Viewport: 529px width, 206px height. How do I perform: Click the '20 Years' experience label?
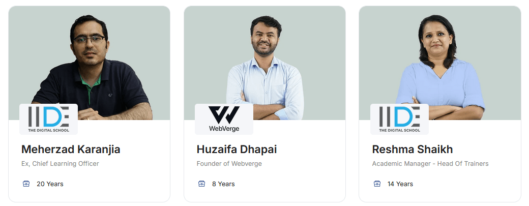pyautogui.click(x=50, y=184)
